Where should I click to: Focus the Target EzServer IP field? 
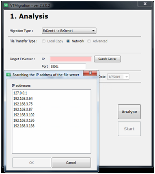[x=71, y=59]
